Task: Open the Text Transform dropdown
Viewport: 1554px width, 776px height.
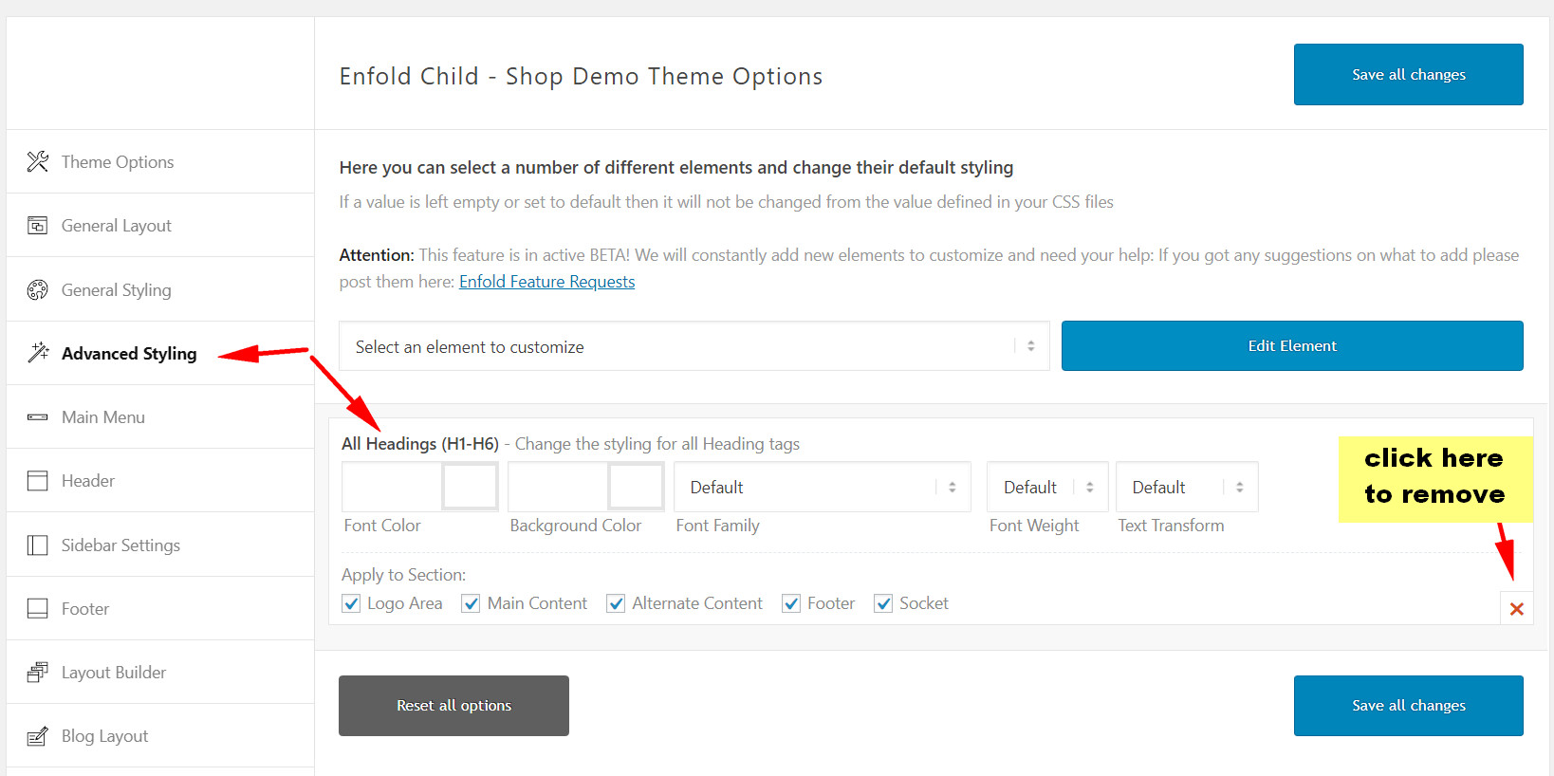Action: point(1186,487)
